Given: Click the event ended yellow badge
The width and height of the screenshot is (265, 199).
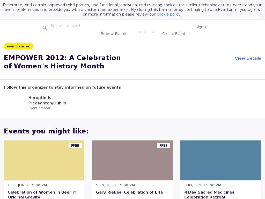Looking at the screenshot, I should [18, 46].
